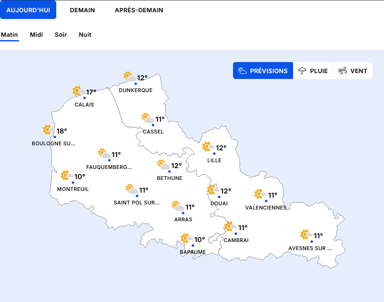Click the DOUAI label

tap(219, 204)
